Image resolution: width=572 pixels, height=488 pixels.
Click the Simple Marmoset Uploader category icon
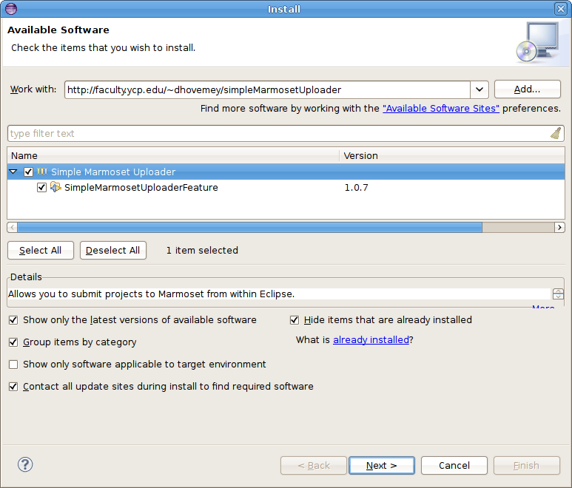pos(42,172)
